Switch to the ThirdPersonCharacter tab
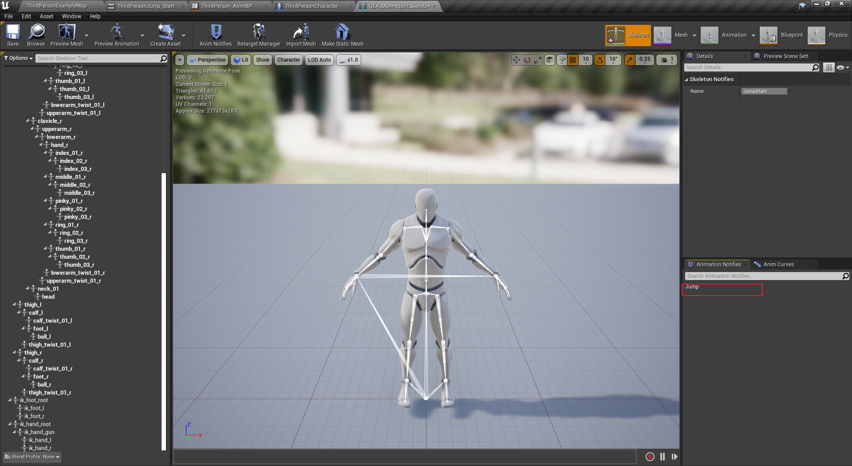The height and width of the screenshot is (466, 852). [312, 6]
